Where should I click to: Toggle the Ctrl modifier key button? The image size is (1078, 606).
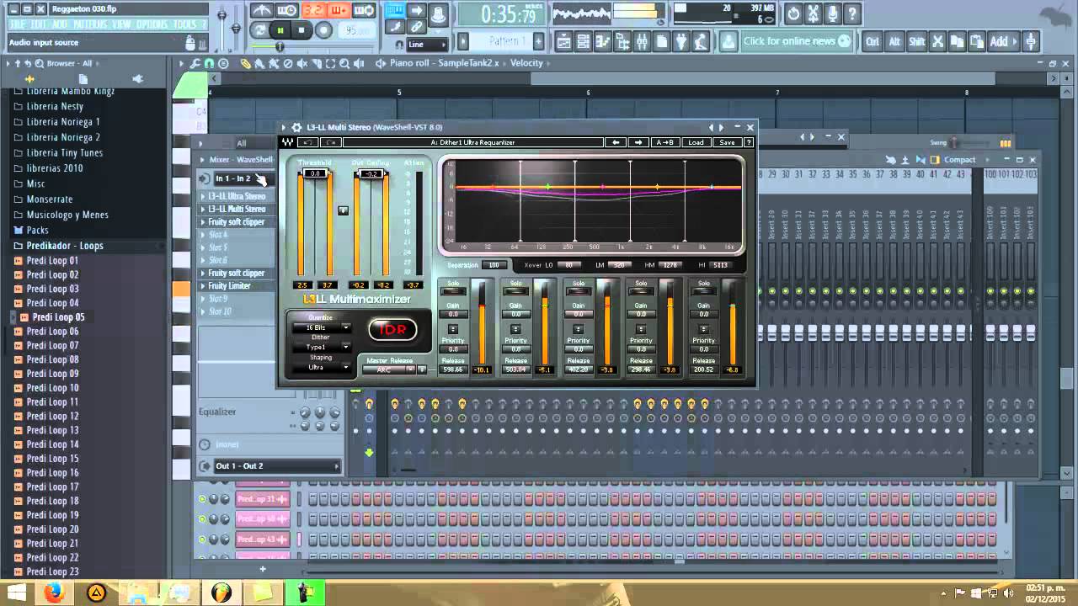tap(873, 41)
